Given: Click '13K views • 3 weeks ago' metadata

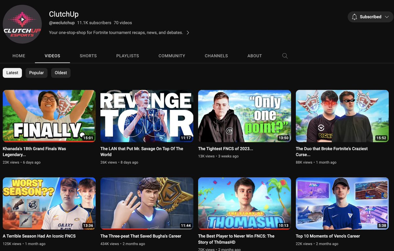Looking at the screenshot, I should (218, 156).
